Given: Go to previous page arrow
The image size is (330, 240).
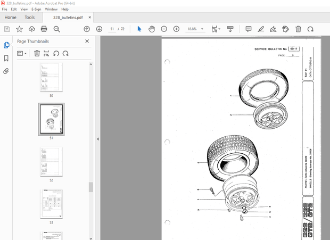Looking at the screenshot, I should [87, 29].
